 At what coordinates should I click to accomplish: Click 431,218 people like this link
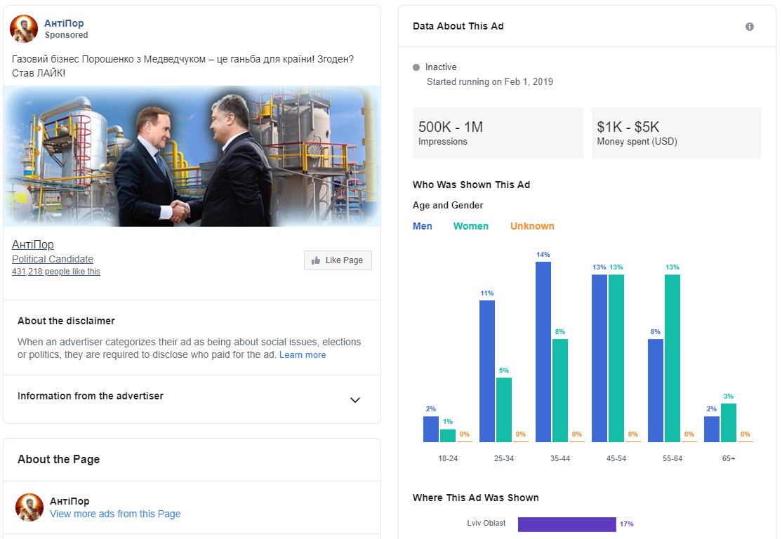point(56,272)
